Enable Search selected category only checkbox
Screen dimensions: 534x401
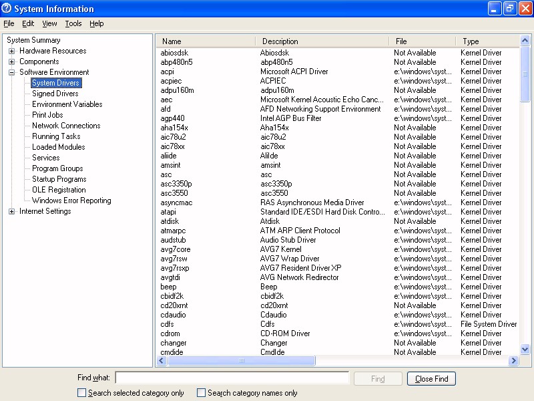click(x=82, y=393)
